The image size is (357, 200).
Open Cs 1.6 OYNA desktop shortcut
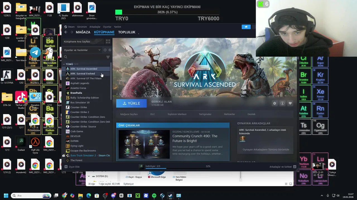pyautogui.click(x=7, y=77)
